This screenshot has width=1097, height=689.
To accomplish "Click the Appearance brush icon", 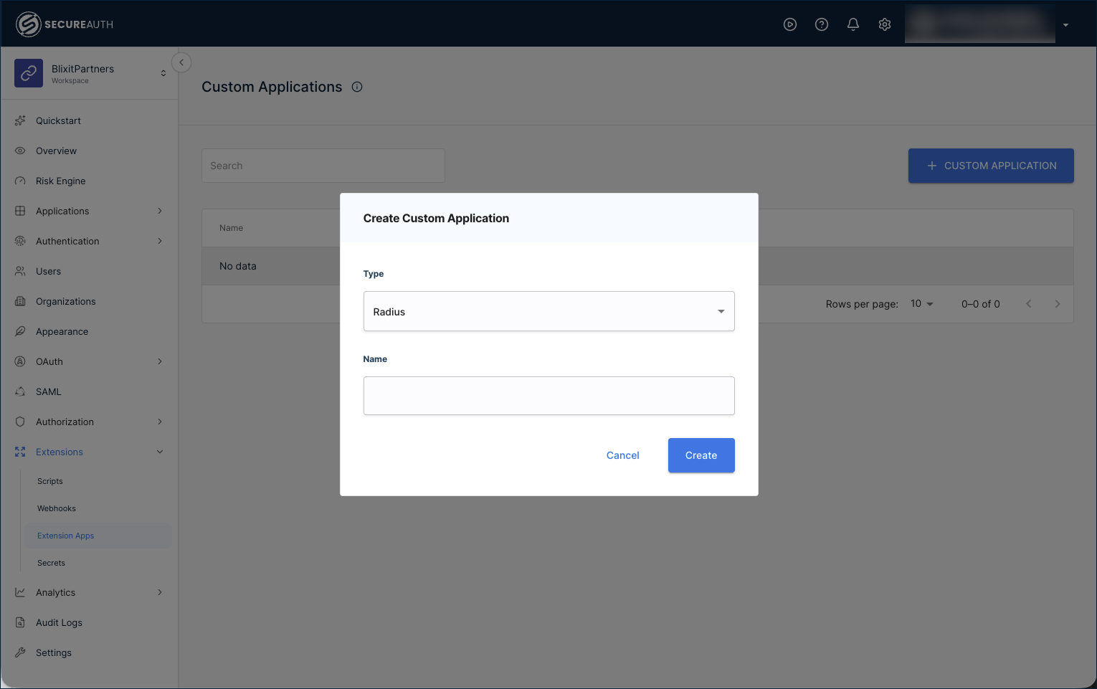I will pos(20,331).
